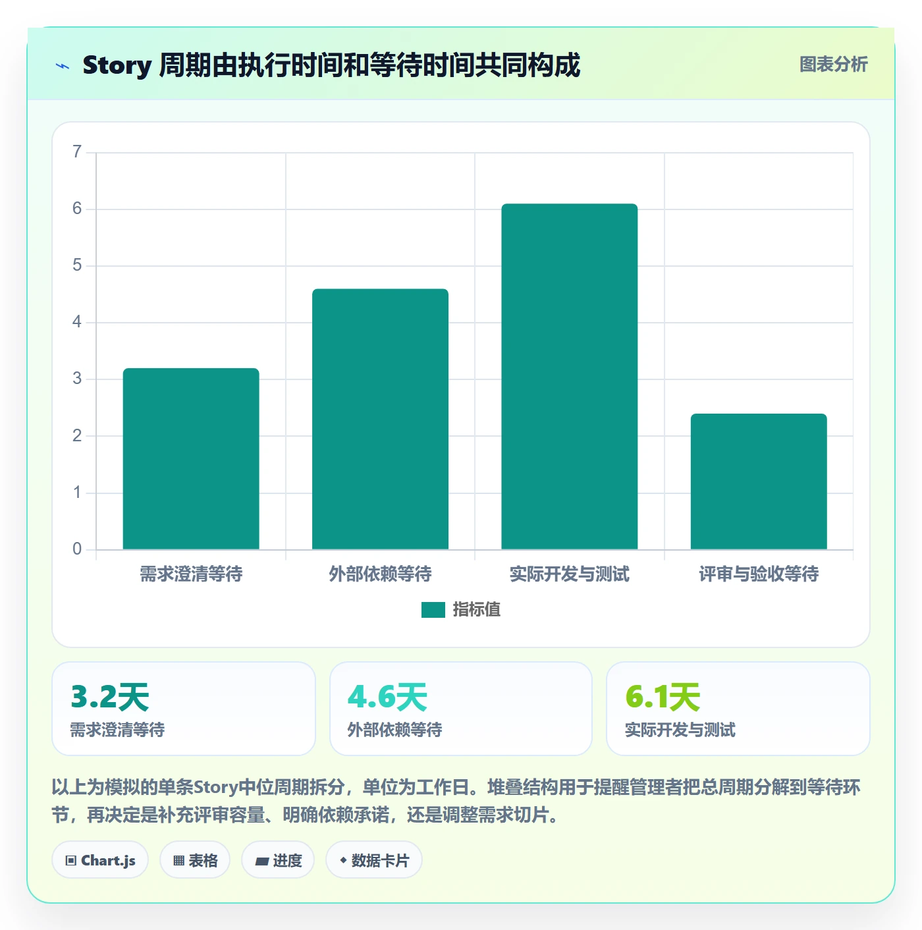Click the 实际开发与测试 x-axis label
Image resolution: width=922 pixels, height=930 pixels.
click(570, 574)
